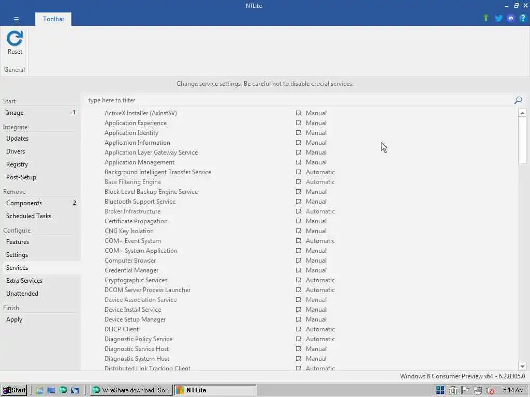Image resolution: width=530 pixels, height=397 pixels.
Task: Open Extra Services in the sidebar
Action: [x=40, y=281]
